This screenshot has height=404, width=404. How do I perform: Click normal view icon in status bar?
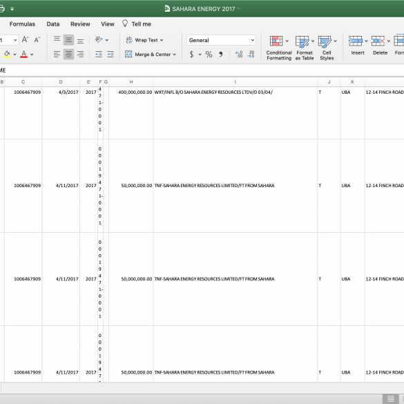click(x=390, y=398)
